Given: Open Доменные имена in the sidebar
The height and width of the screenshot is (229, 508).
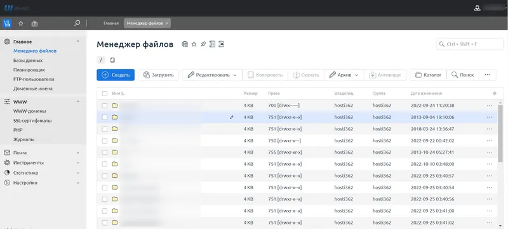Looking at the screenshot, I should pyautogui.click(x=33, y=89).
